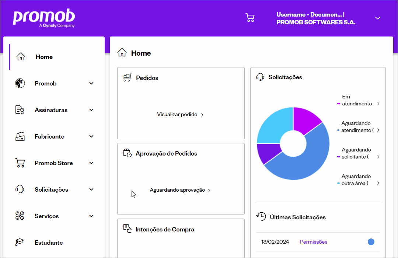The width and height of the screenshot is (398, 258).
Task: Click the Home house icon in sidebar
Action: coord(21,57)
